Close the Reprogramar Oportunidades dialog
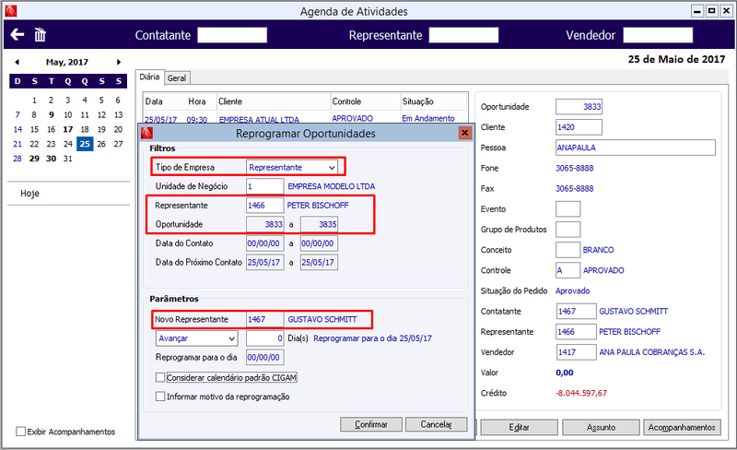Image resolution: width=737 pixels, height=450 pixels. coord(464,133)
